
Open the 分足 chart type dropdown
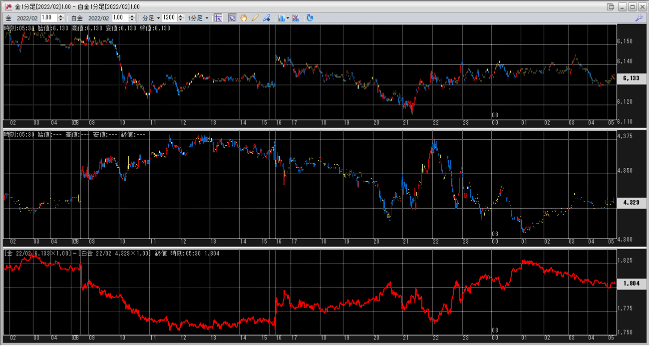coord(151,17)
